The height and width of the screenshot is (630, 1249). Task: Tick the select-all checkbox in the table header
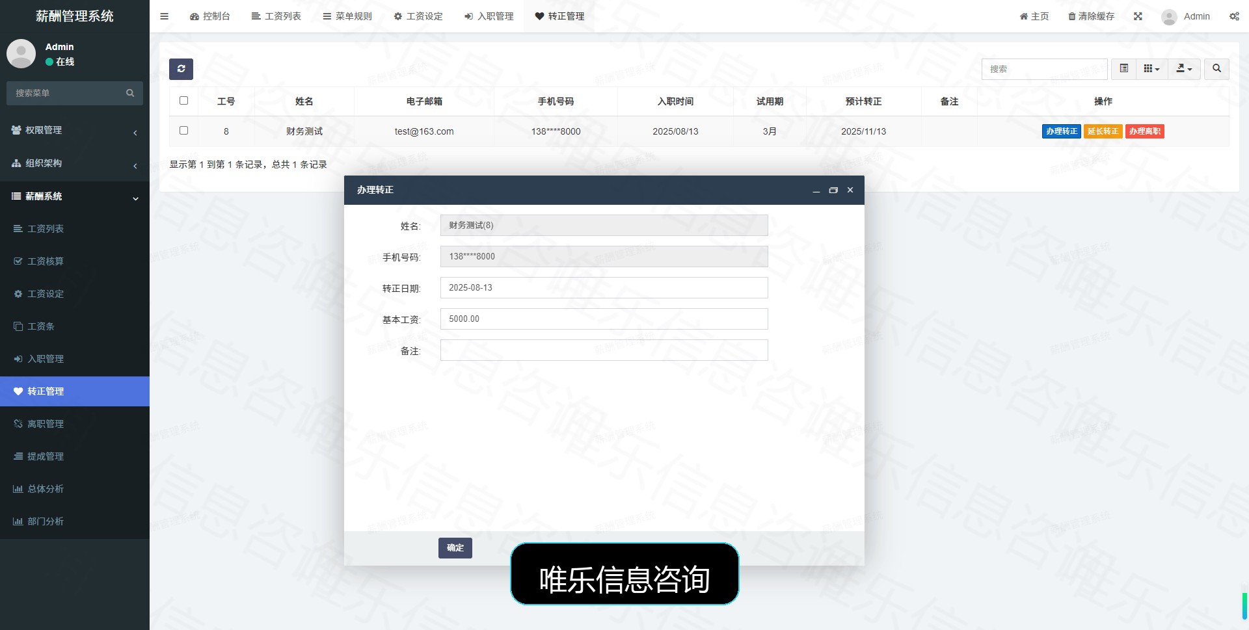click(183, 101)
